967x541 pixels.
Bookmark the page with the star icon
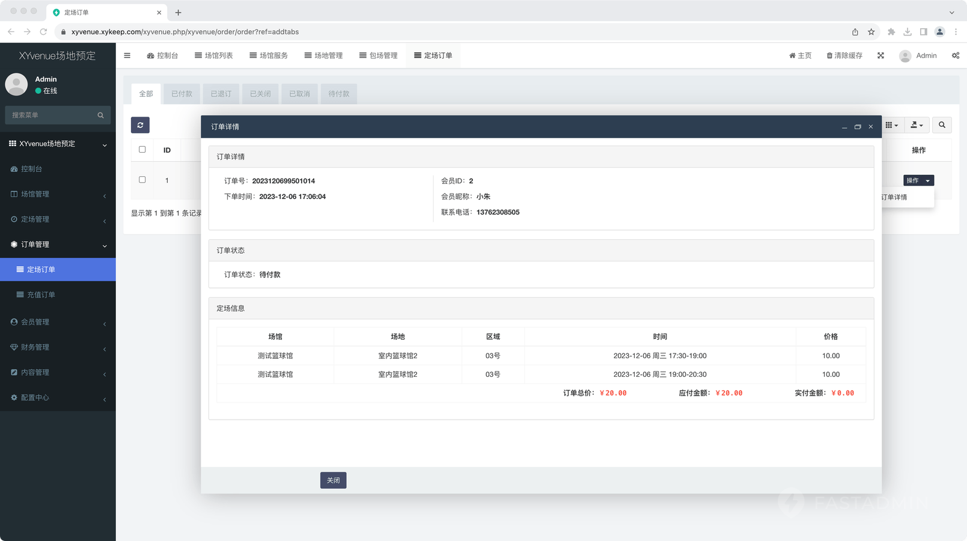tap(871, 32)
